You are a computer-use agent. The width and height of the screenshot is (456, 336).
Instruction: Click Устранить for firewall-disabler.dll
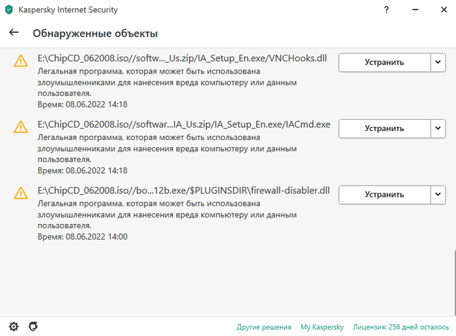(384, 194)
